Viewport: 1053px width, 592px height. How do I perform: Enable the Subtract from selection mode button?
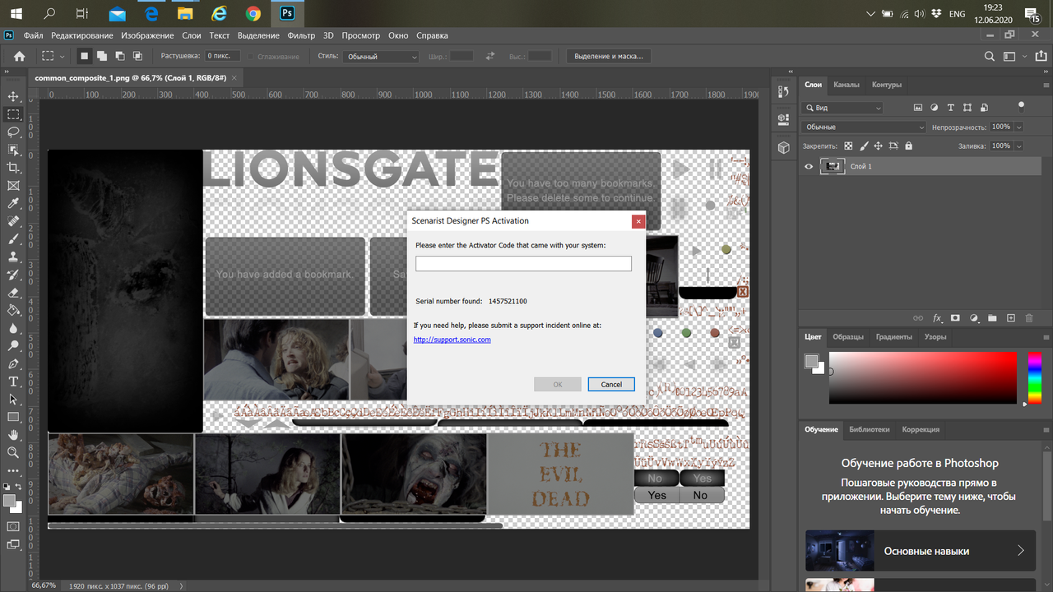(119, 56)
